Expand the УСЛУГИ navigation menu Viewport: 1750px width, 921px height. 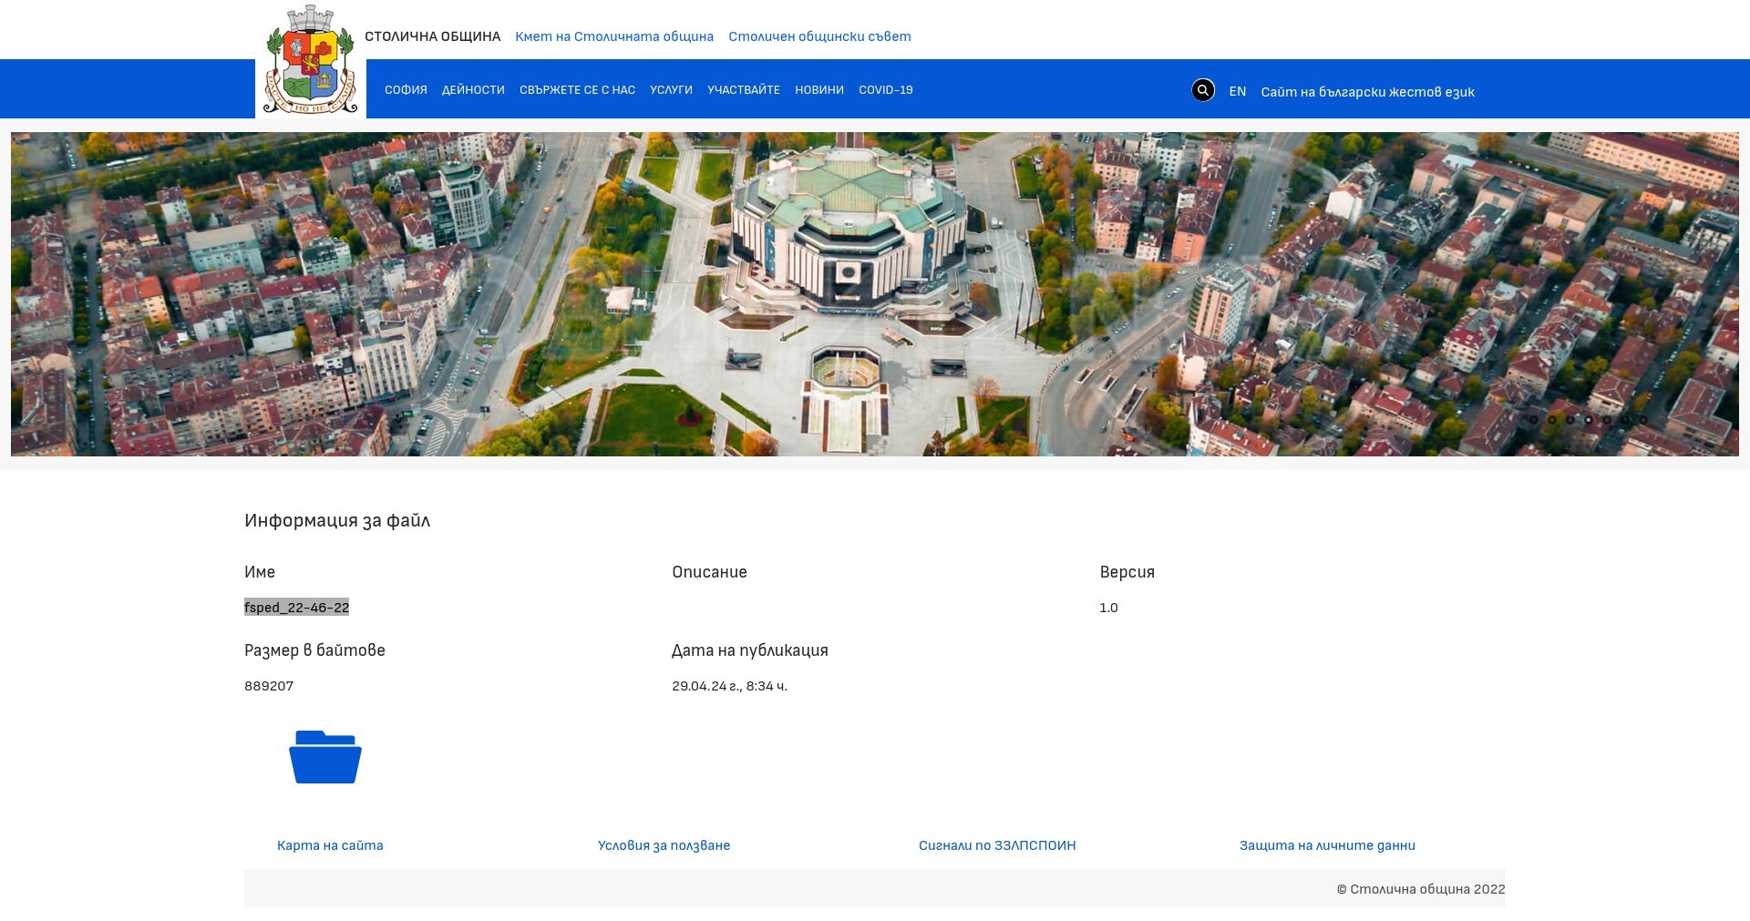coord(671,90)
